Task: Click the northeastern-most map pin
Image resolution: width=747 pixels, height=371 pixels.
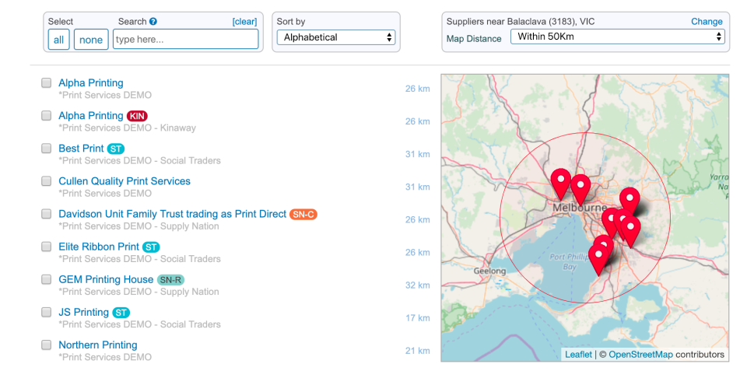Action: (630, 202)
